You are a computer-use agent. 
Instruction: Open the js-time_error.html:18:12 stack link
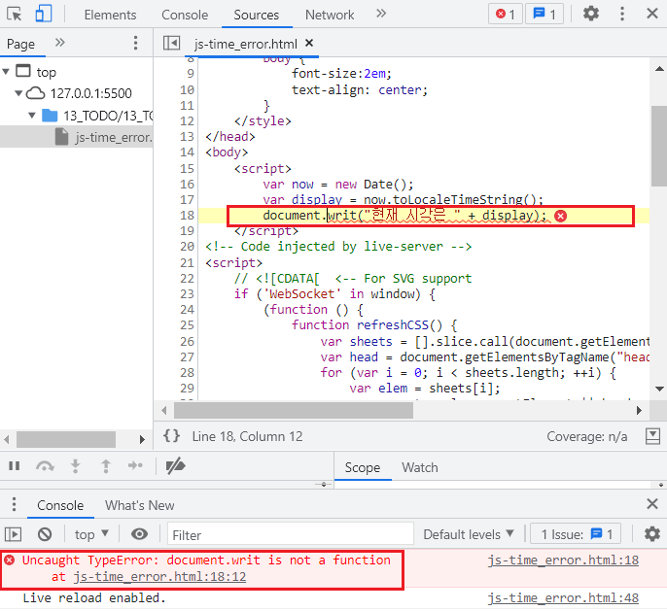159,576
